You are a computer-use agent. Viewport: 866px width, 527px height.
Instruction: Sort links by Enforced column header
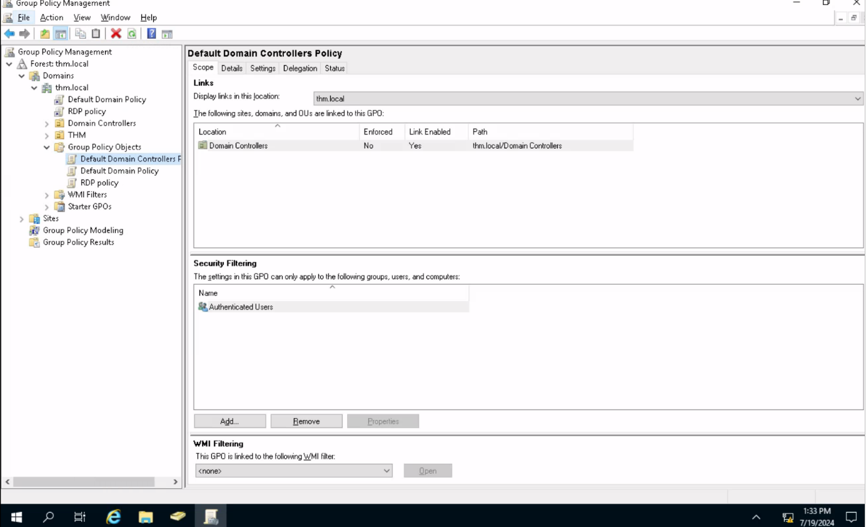tap(381, 131)
